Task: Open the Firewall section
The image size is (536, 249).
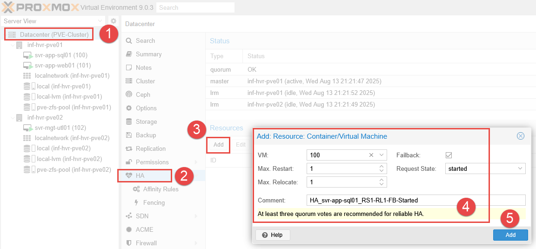Action: click(x=146, y=243)
